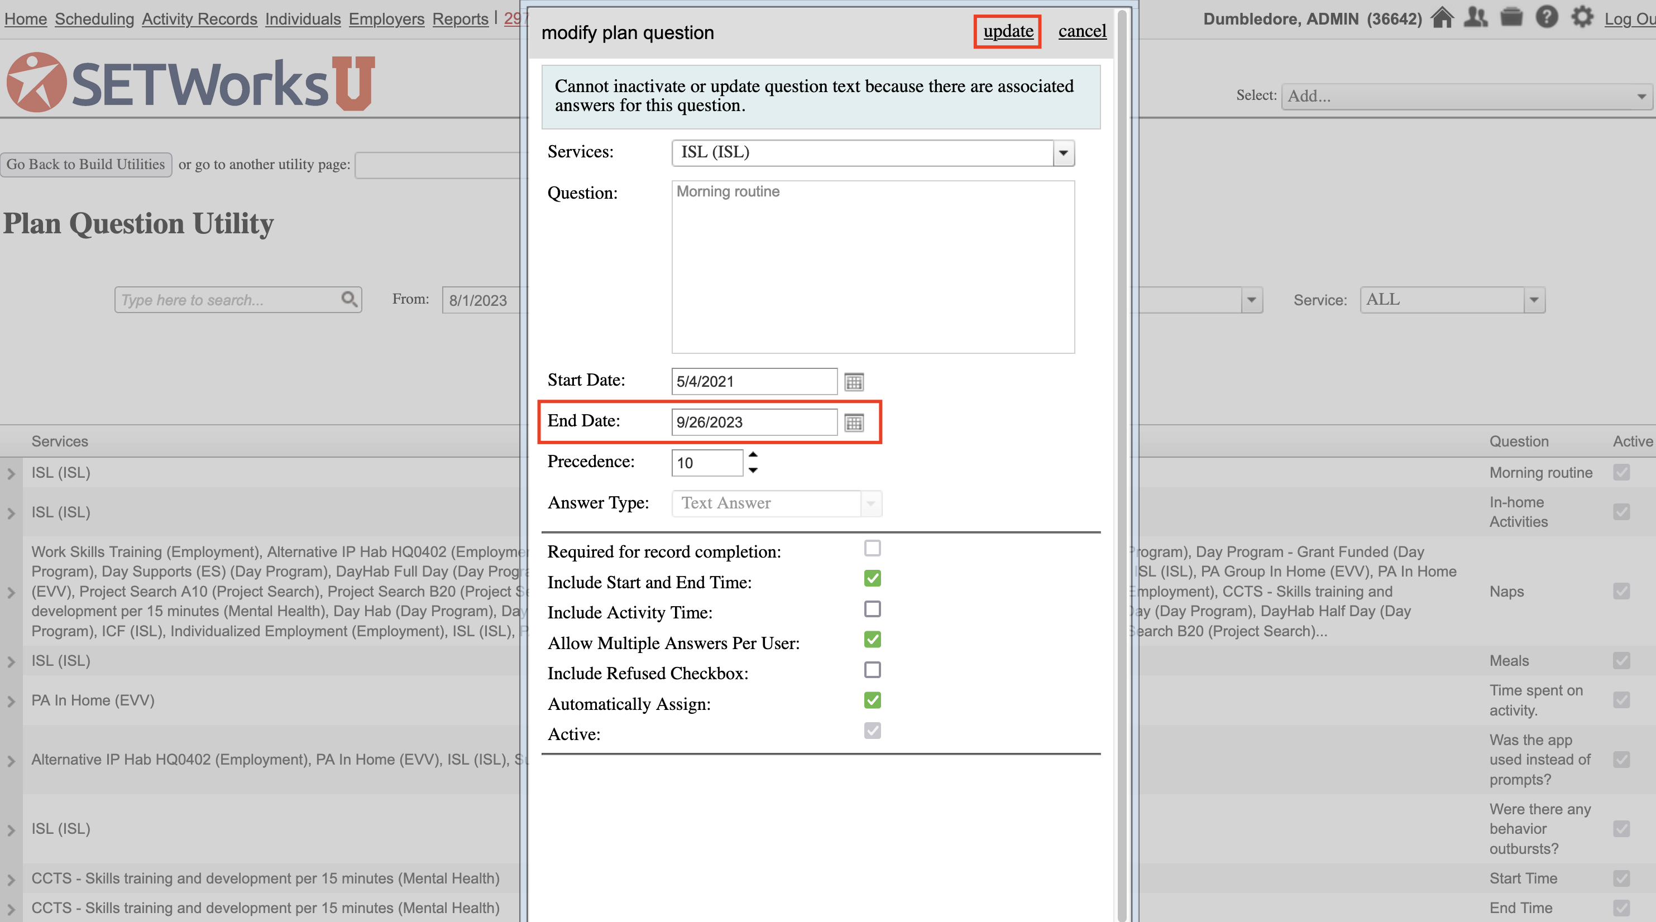Open the settings gear icon
This screenshot has height=922, width=1656.
pyautogui.click(x=1582, y=17)
